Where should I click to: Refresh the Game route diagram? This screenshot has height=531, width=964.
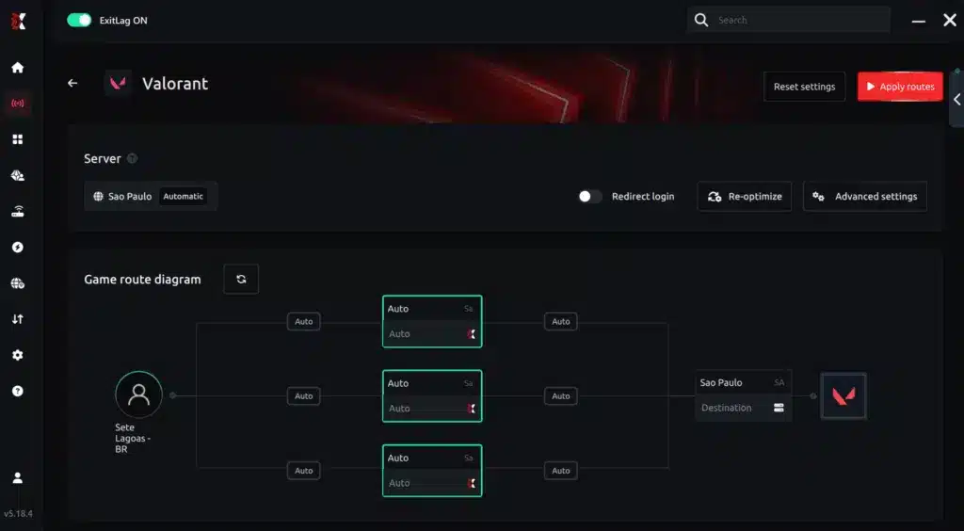[241, 279]
